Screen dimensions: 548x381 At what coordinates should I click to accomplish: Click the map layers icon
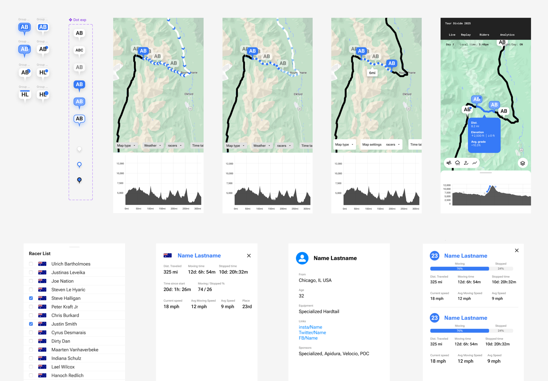tap(523, 163)
